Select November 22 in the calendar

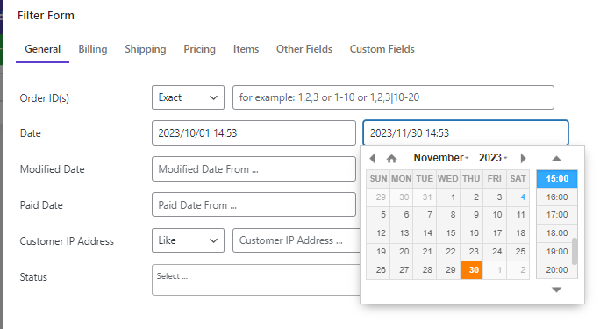pyautogui.click(x=448, y=252)
